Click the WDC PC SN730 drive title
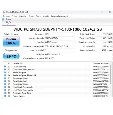 [58, 29]
